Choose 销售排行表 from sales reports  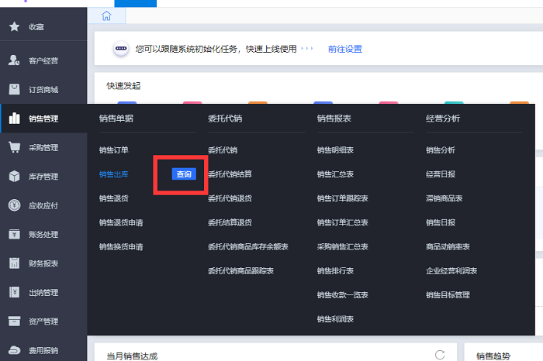pos(335,271)
